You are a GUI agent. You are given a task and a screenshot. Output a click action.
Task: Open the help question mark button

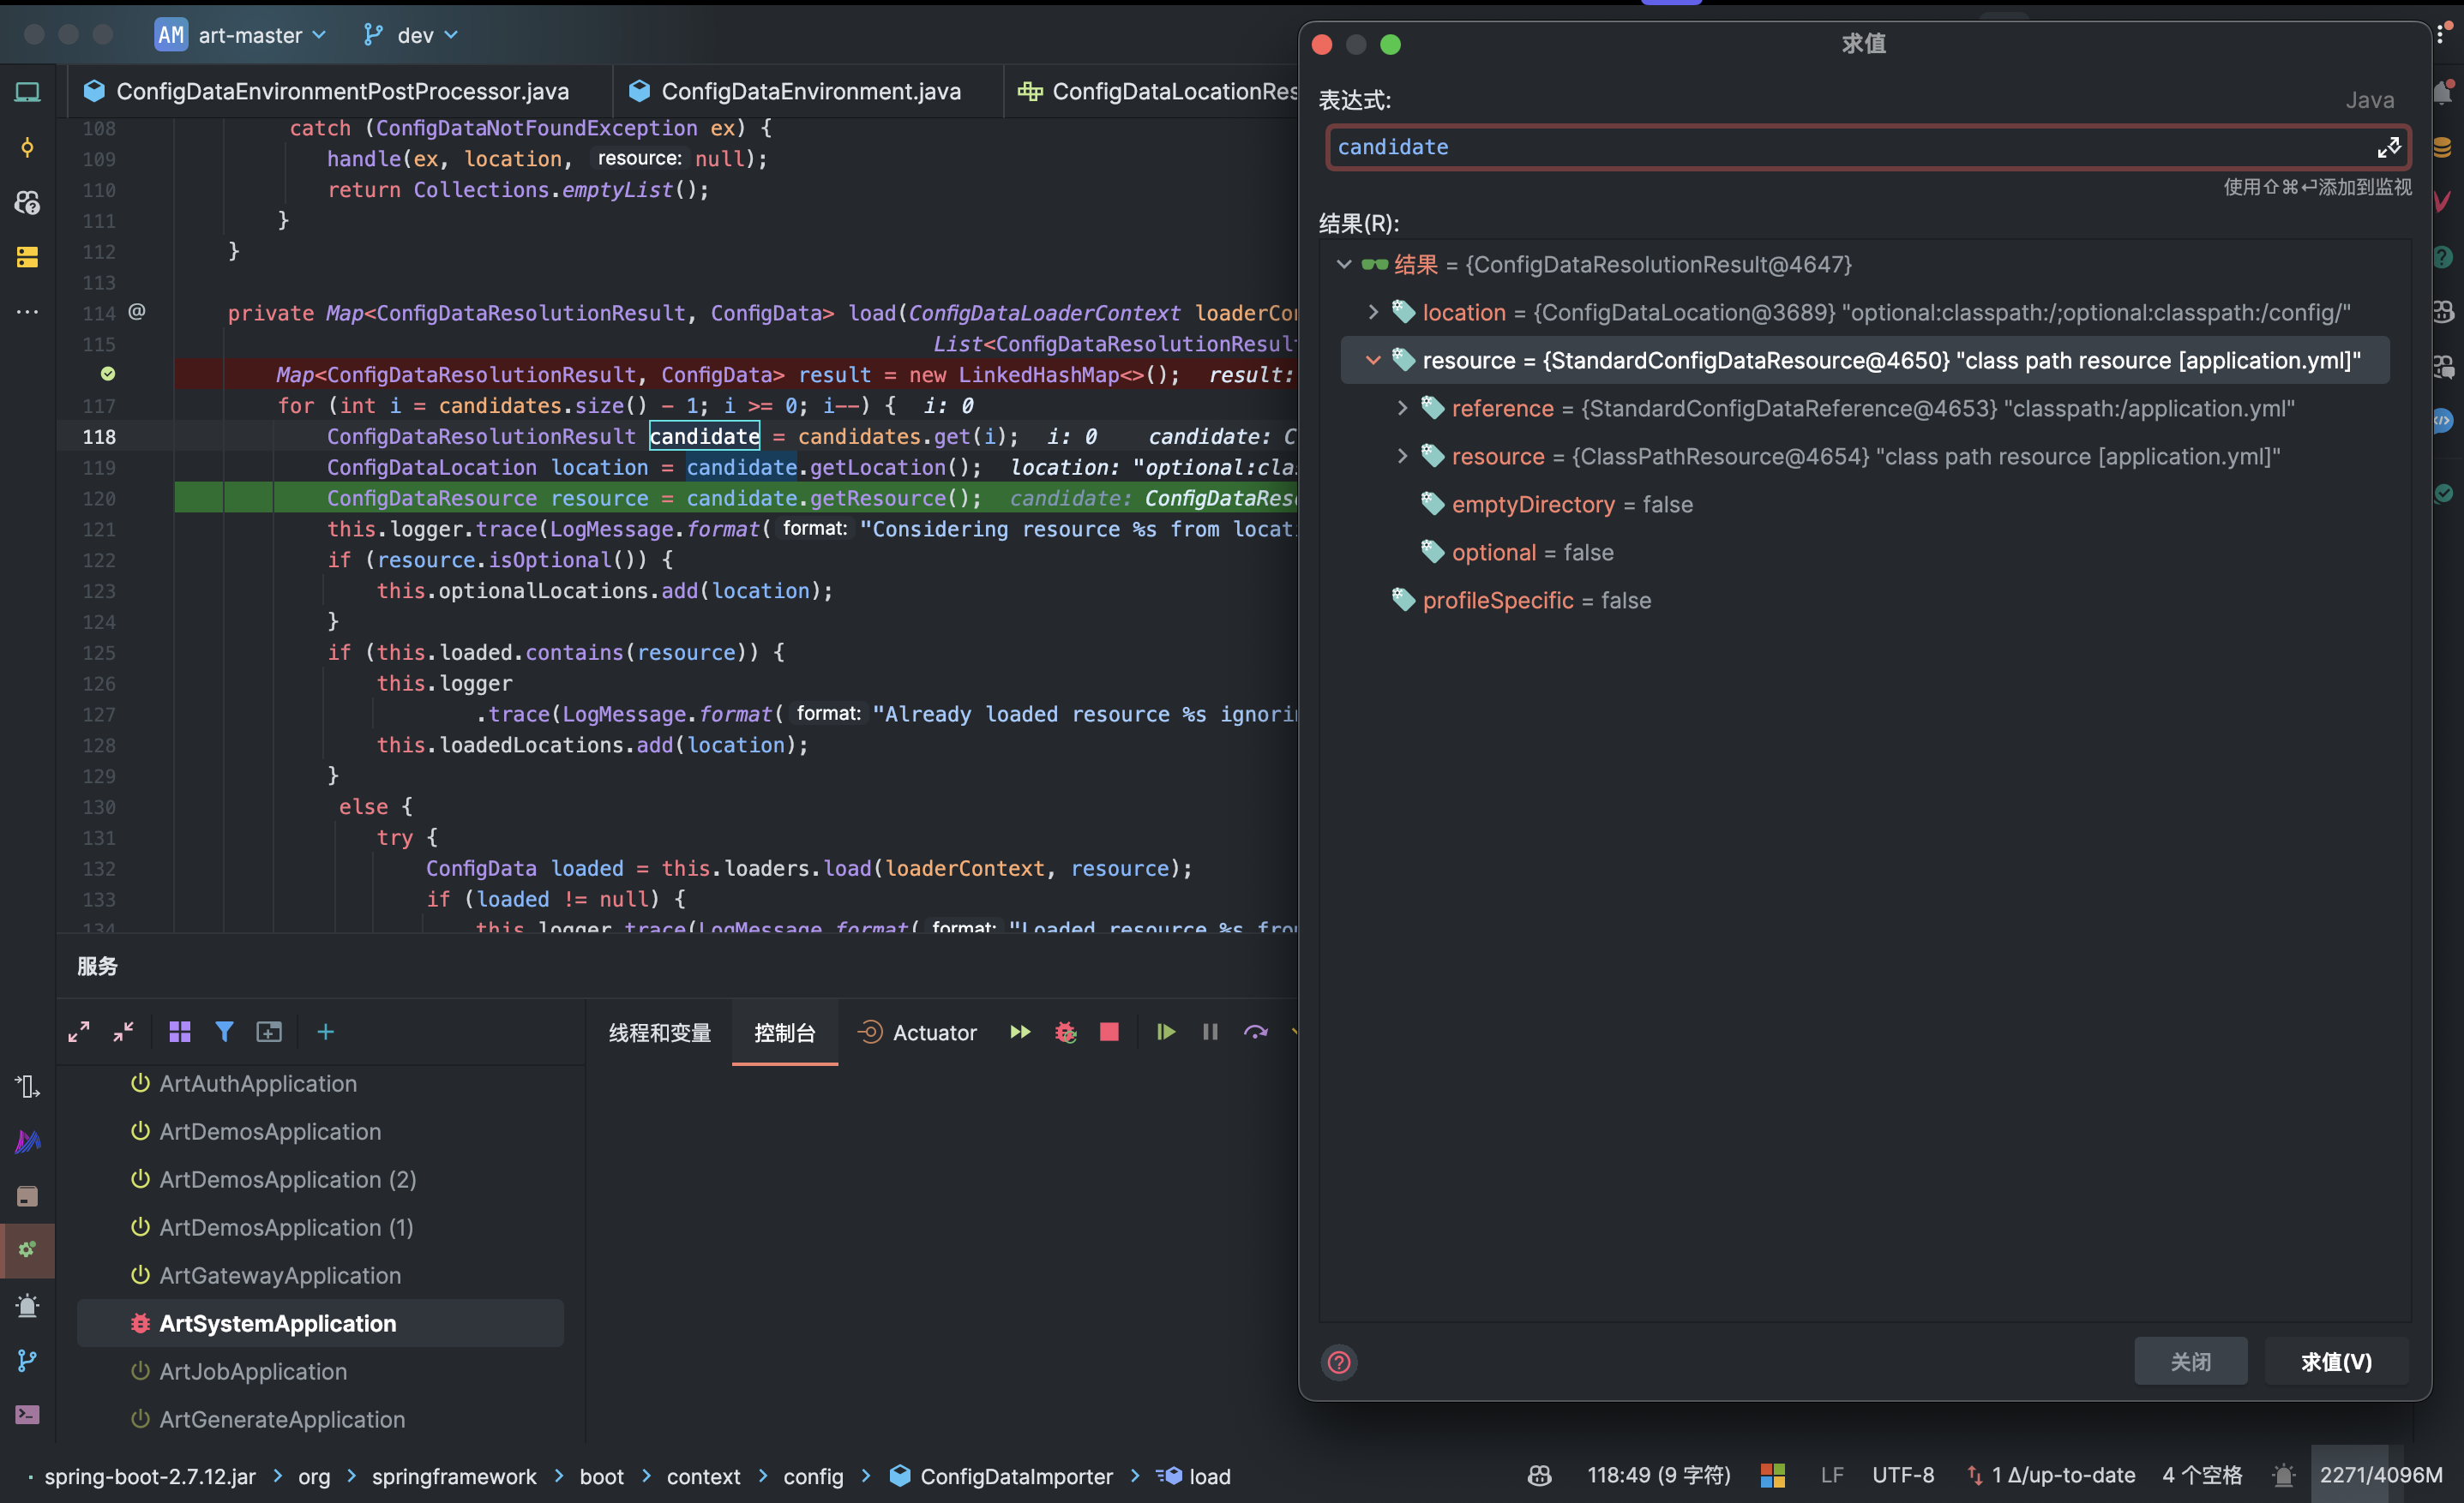tap(1339, 1362)
